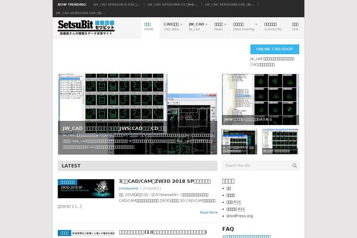Open the News menu item
357x238 pixels.
tap(218, 27)
